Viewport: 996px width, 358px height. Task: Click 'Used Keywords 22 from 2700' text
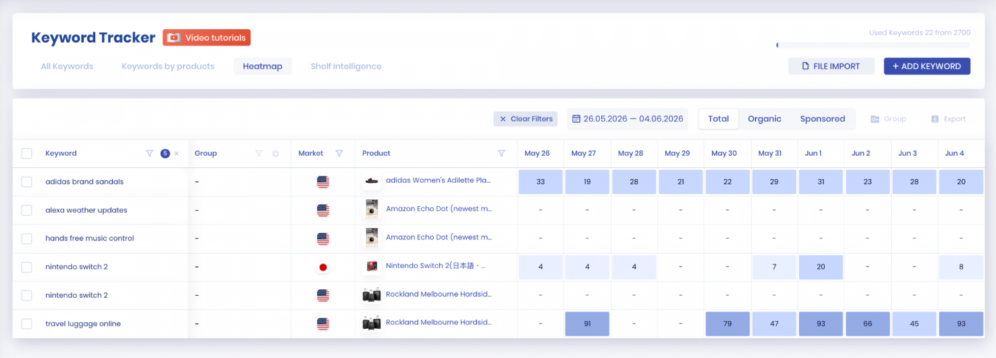(x=919, y=32)
